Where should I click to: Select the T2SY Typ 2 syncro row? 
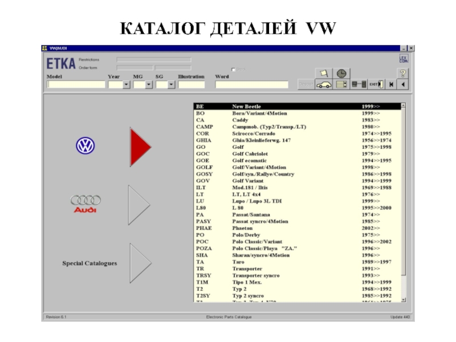click(x=297, y=295)
